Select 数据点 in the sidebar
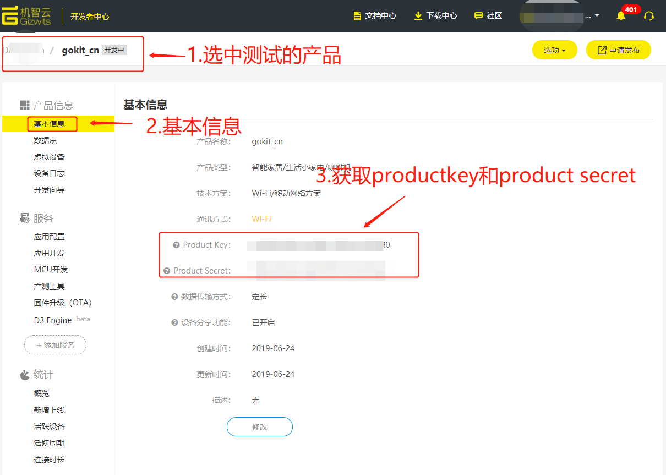The height and width of the screenshot is (475, 666). click(45, 140)
